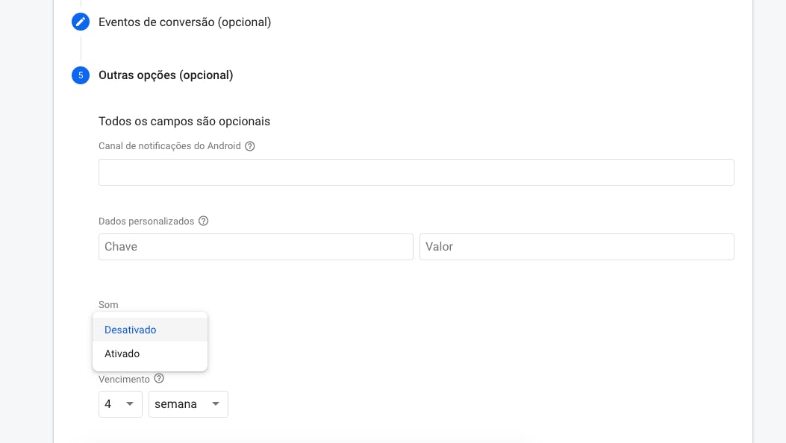This screenshot has height=443, width=786.
Task: Click the Todos os campos são opcionais text
Action: [x=184, y=121]
